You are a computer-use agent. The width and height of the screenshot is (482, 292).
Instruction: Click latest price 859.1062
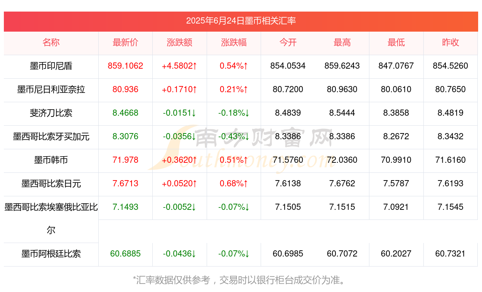[x=125, y=66]
